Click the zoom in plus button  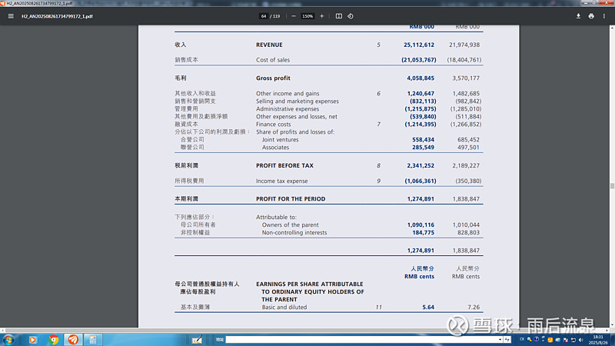pyautogui.click(x=321, y=15)
